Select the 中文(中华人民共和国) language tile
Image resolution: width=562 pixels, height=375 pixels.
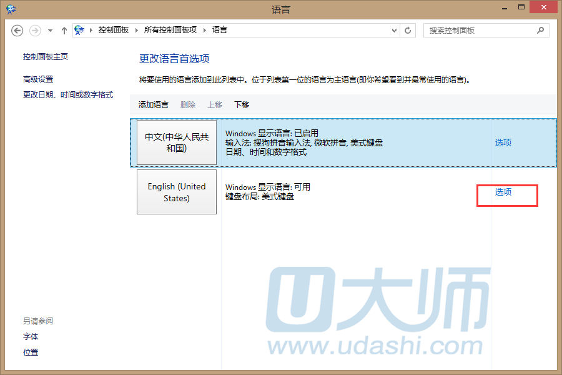click(177, 142)
